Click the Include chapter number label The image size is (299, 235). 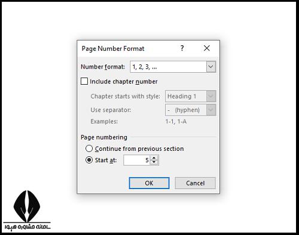tap(124, 82)
